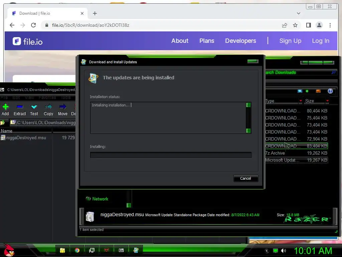Screen dimensions: 342x257
Task: Change view with the blue view icon in Explorer
Action: (x=300, y=91)
